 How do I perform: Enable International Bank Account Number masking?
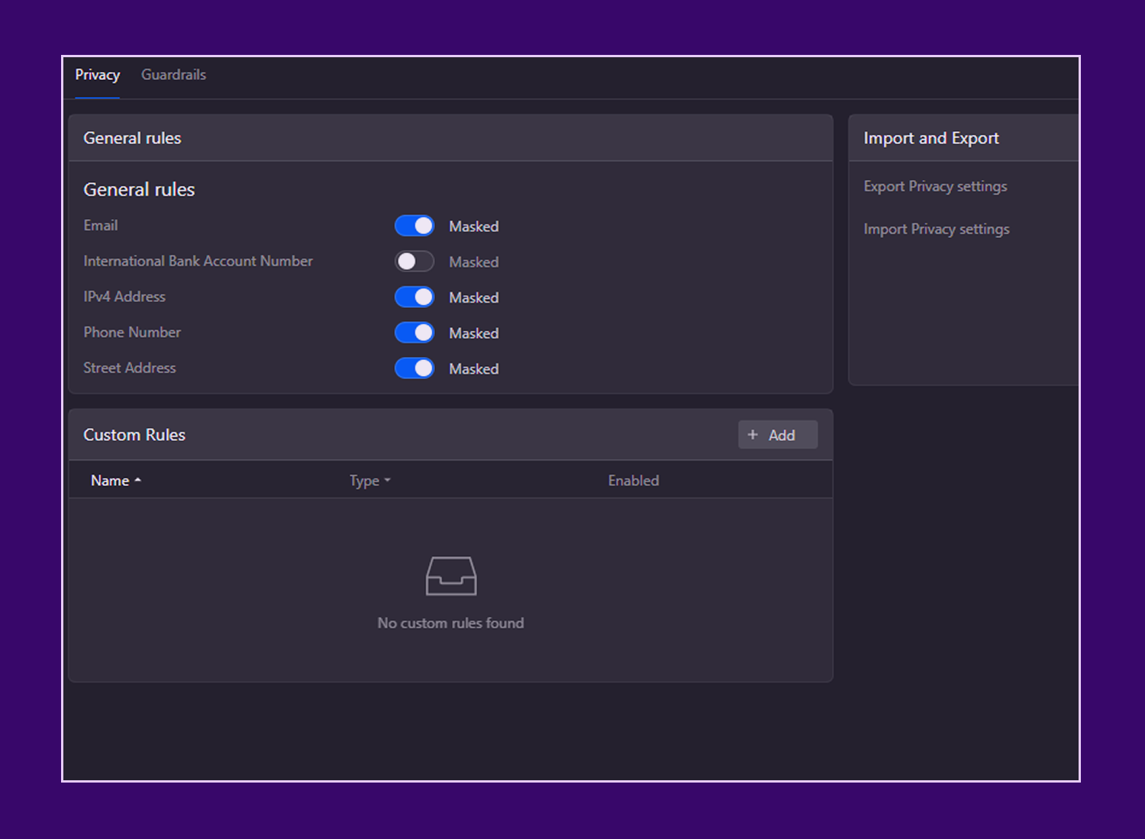pos(414,262)
